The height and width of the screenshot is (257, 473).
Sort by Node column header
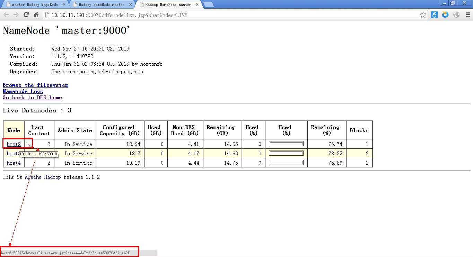[14, 130]
